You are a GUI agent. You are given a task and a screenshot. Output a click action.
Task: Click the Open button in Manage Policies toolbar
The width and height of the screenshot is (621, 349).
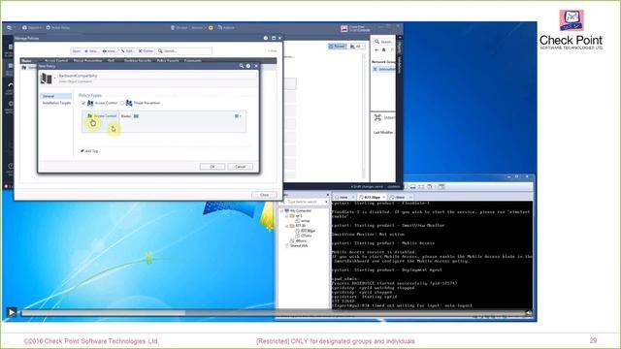point(76,51)
